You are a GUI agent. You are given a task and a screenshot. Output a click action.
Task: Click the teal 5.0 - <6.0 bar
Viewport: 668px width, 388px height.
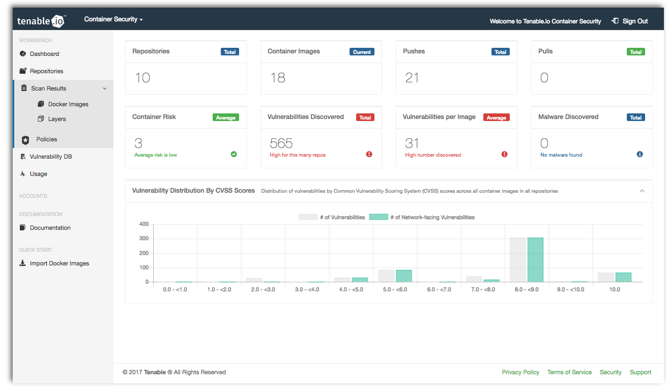point(403,276)
